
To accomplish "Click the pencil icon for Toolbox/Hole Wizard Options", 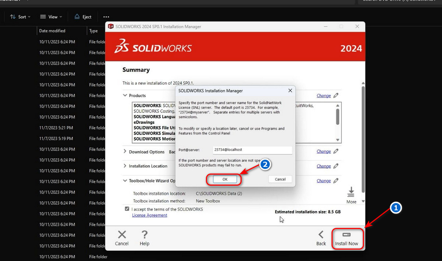I will coord(336,181).
